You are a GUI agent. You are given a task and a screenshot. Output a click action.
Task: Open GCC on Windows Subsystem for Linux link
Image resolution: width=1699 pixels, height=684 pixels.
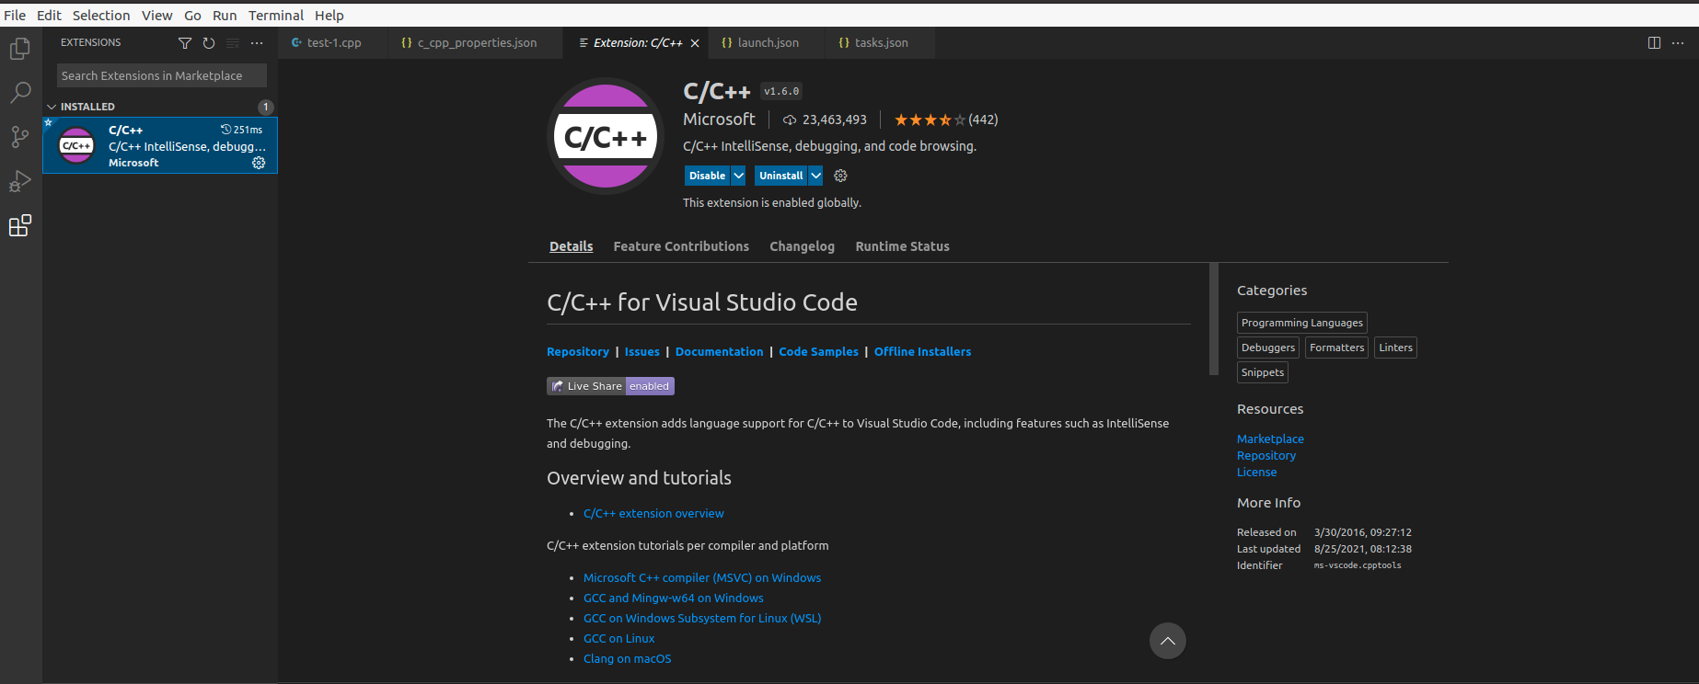[x=702, y=619]
